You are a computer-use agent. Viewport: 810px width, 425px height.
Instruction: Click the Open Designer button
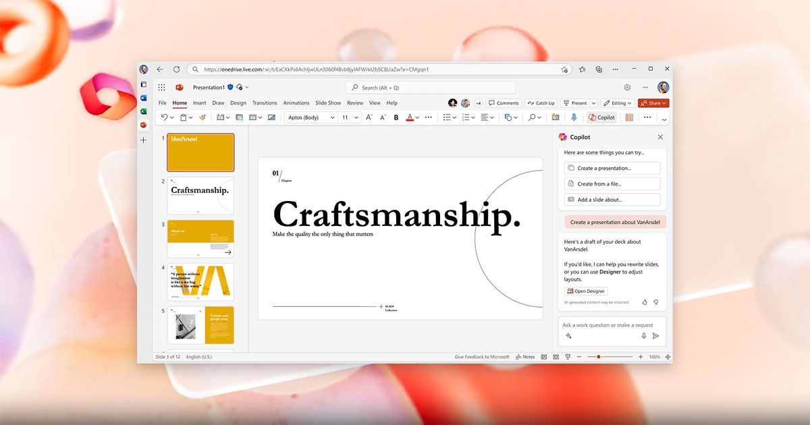586,291
